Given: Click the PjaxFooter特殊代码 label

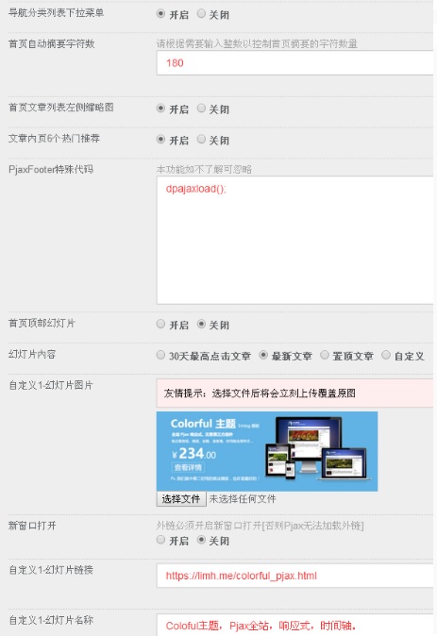Looking at the screenshot, I should [51, 170].
